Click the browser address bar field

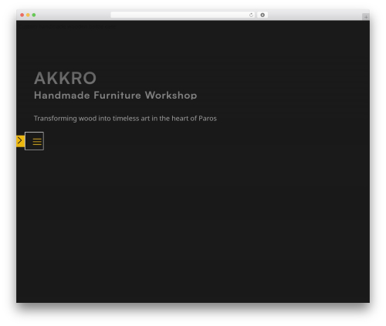pos(183,15)
